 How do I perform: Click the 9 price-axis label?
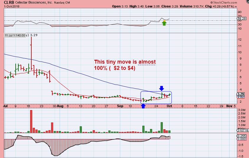241,58
